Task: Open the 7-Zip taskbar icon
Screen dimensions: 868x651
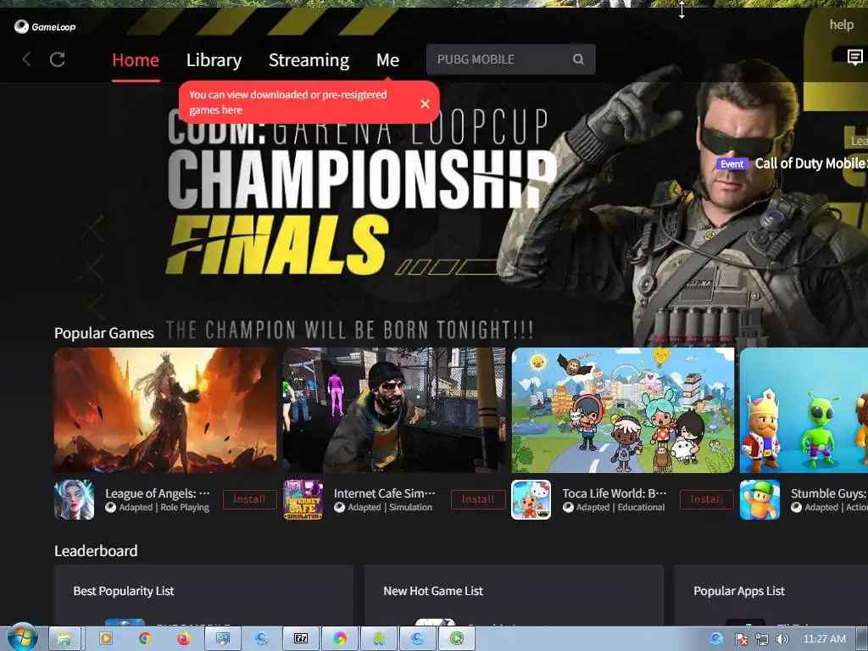Action: pos(301,639)
